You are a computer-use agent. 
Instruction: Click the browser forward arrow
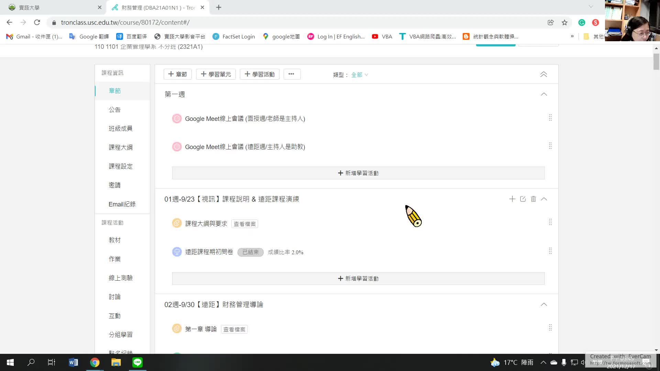23,22
